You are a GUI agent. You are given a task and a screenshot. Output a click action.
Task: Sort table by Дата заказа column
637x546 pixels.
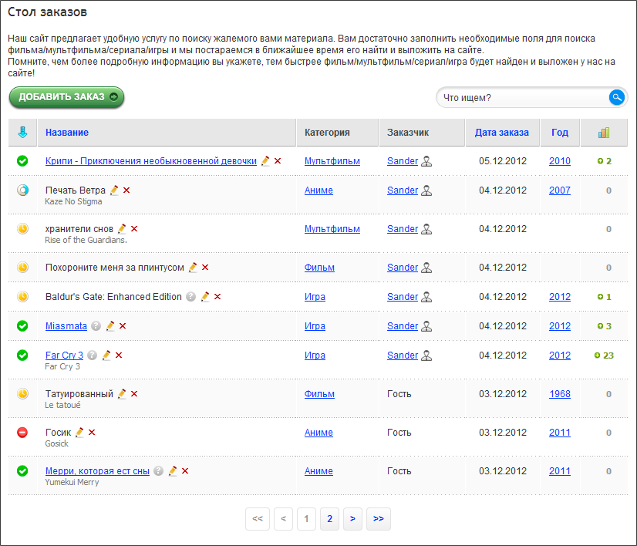point(501,133)
